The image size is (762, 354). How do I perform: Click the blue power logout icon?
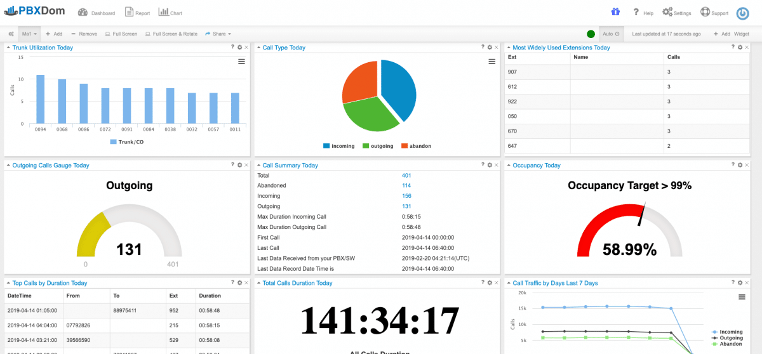pyautogui.click(x=742, y=13)
